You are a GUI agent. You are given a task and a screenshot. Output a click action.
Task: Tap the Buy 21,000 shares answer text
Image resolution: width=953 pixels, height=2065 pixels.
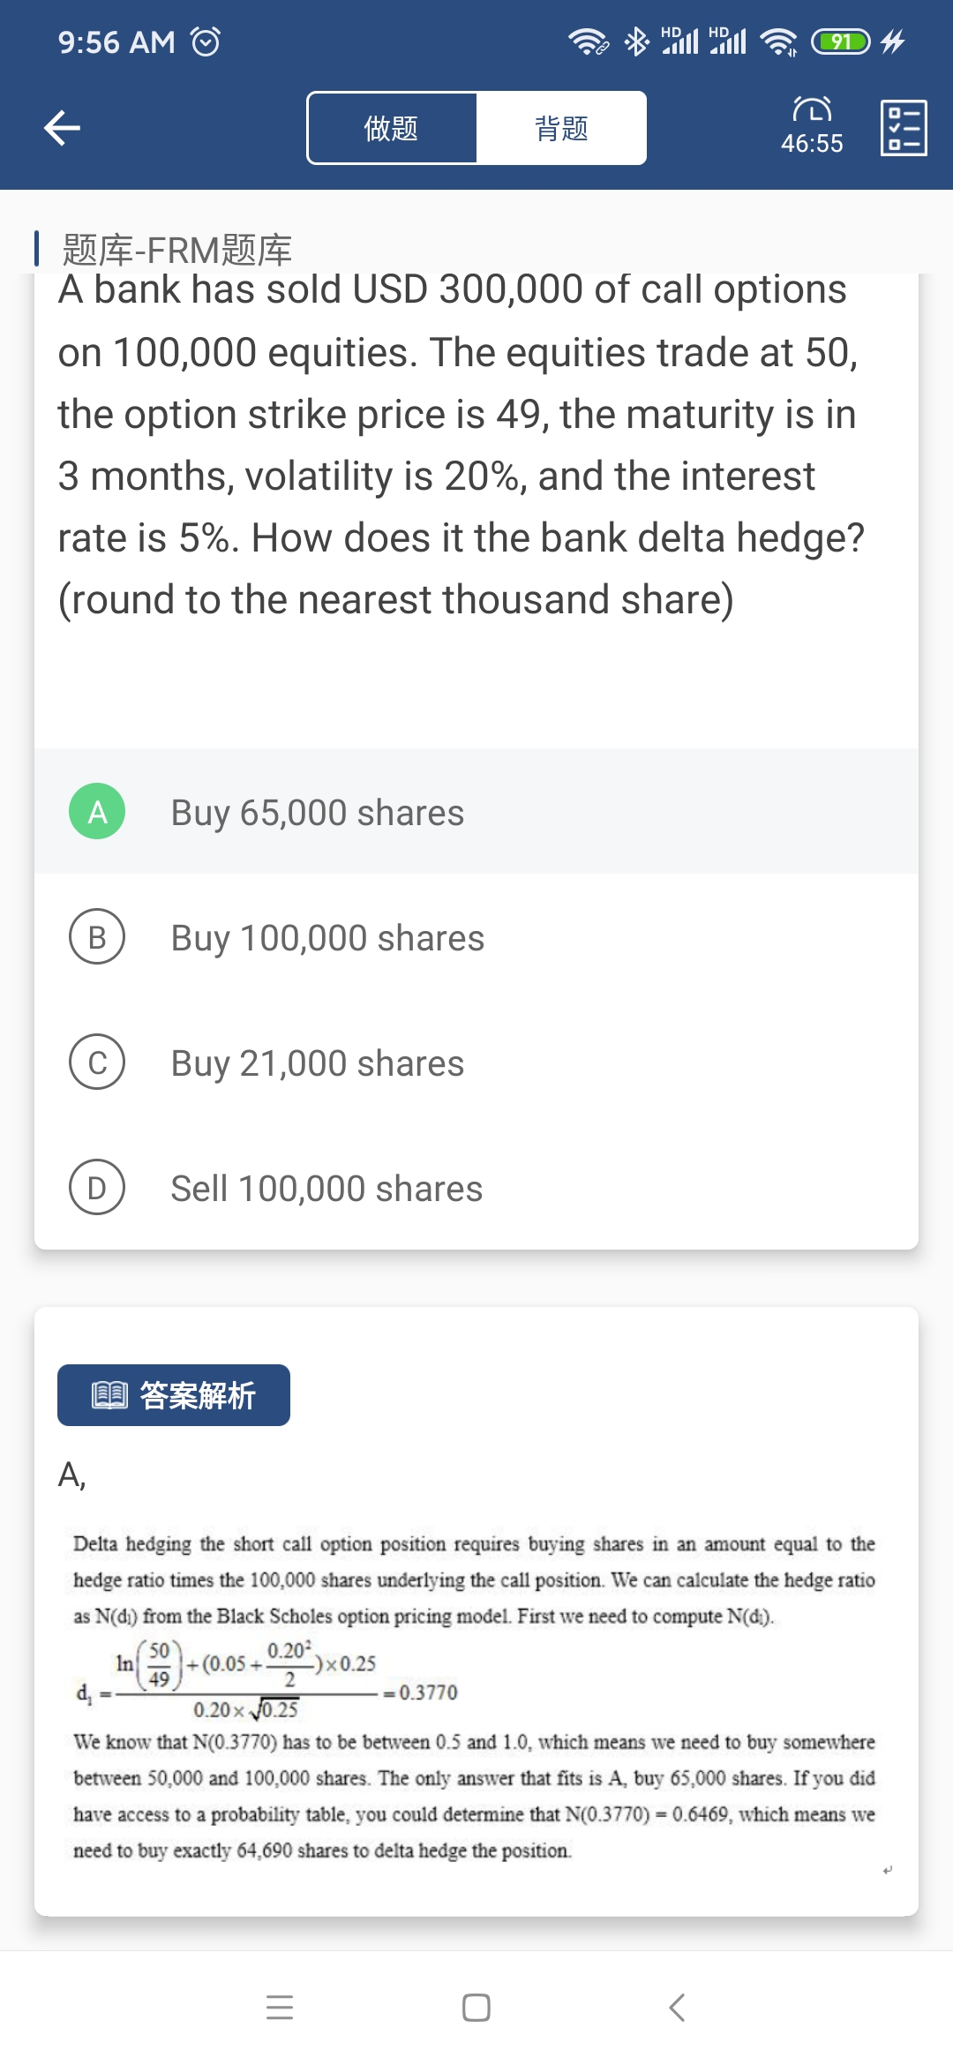click(318, 1063)
